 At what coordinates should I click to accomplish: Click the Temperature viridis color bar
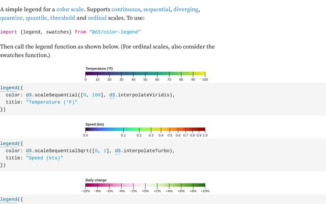pos(145,73)
